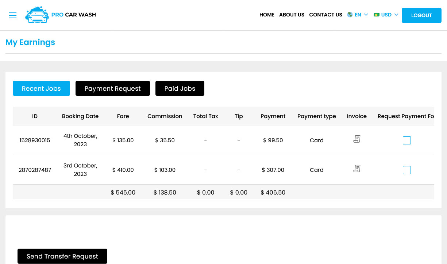Click the My Earnings heading
Viewport: 447px width, 264px height.
click(30, 42)
